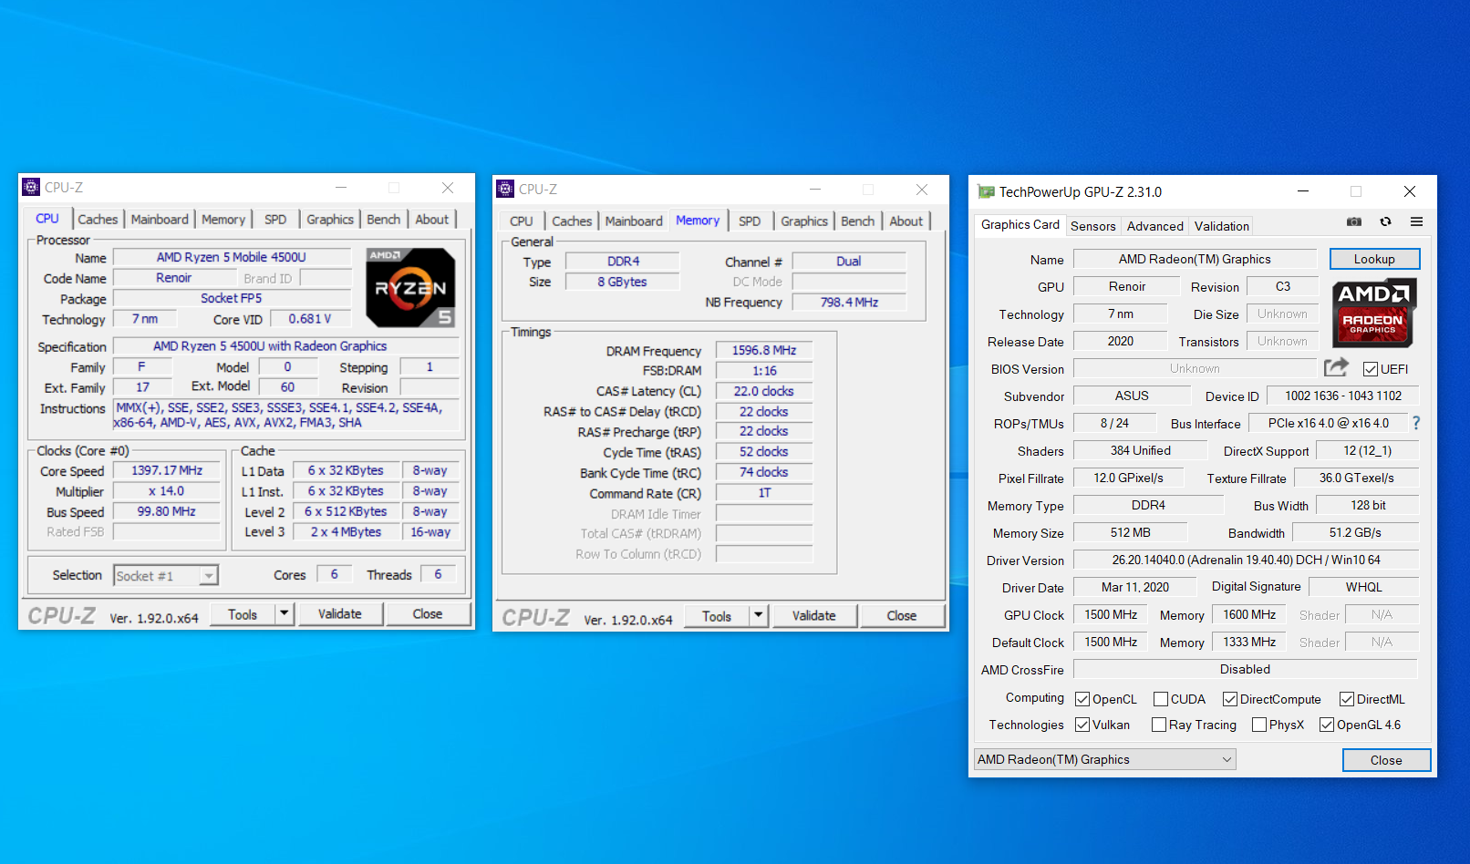Open the Socket #1 selection dropdown

[166, 575]
